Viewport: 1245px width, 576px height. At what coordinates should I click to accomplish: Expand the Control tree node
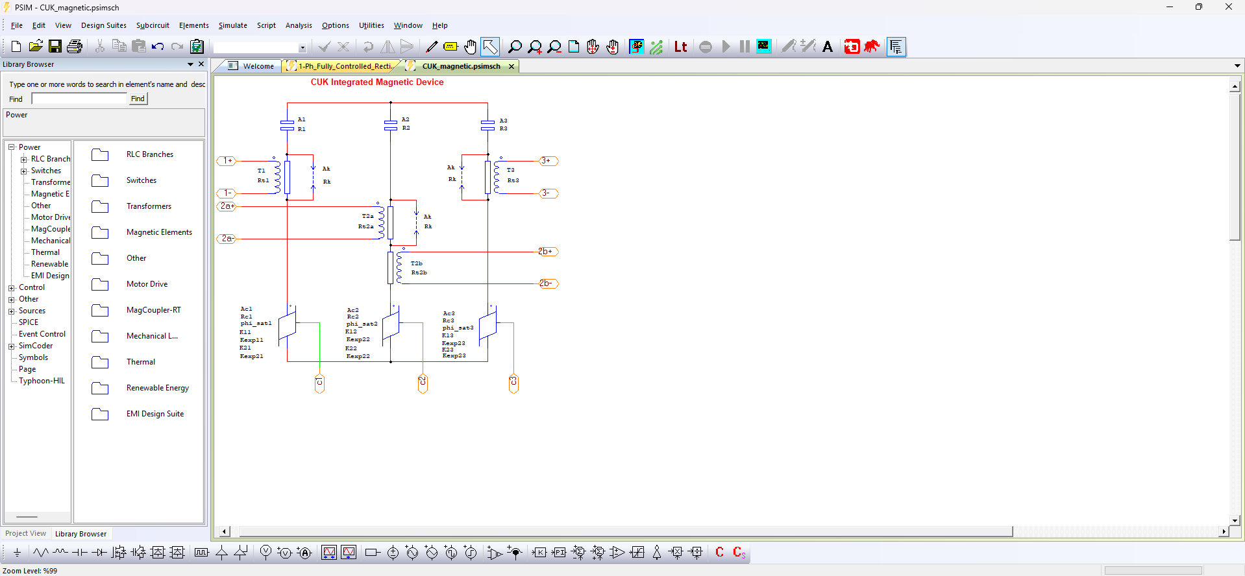[11, 288]
